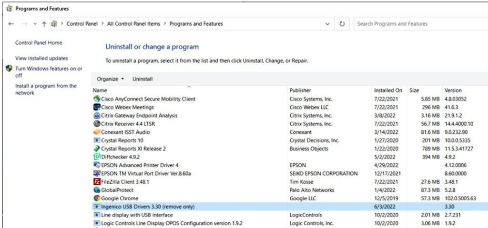Open Control Panel Home link
The height and width of the screenshot is (228, 488).
(39, 43)
